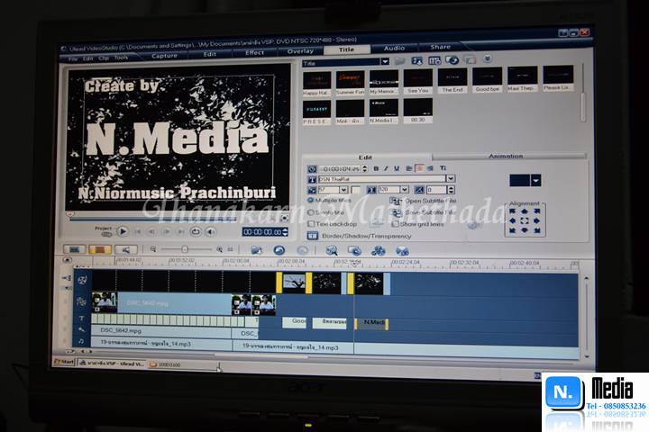Switch to the Animation tab

[506, 156]
